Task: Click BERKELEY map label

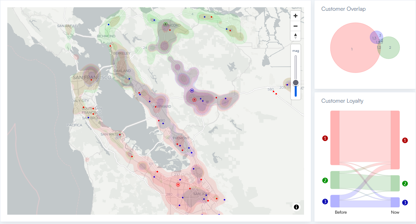Action: (x=122, y=53)
